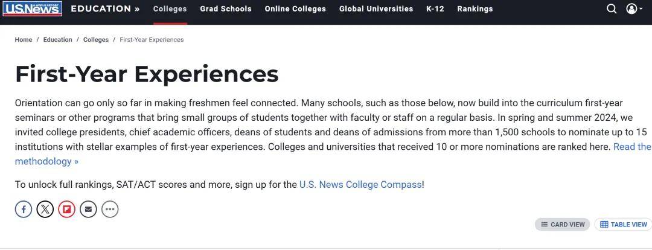Open the search magnifier icon
652x250 pixels.
tap(612, 8)
